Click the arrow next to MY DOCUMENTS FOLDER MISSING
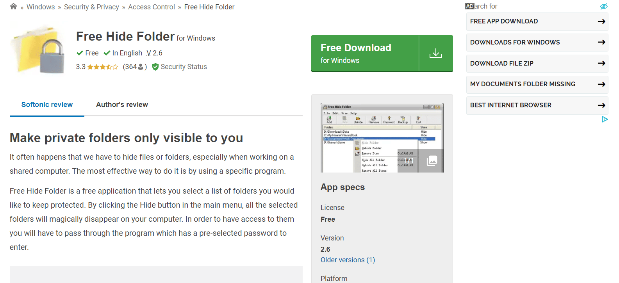Viewport: 619px width, 283px height. pyautogui.click(x=601, y=84)
